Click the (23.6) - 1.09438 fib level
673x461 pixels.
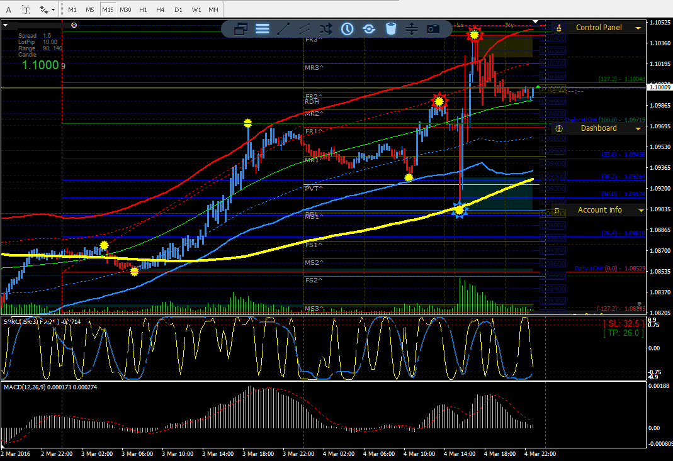pos(623,154)
